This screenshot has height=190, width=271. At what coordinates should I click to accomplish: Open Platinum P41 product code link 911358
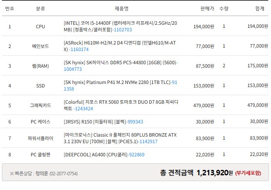[x=120, y=86]
